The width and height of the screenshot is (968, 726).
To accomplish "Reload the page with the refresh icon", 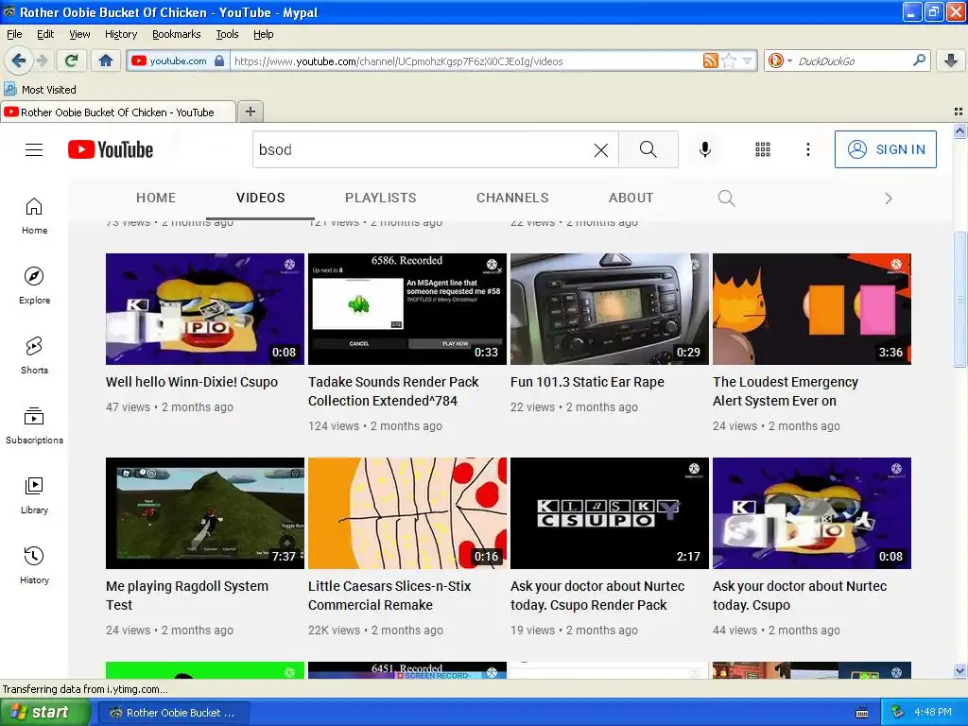I will tap(71, 60).
